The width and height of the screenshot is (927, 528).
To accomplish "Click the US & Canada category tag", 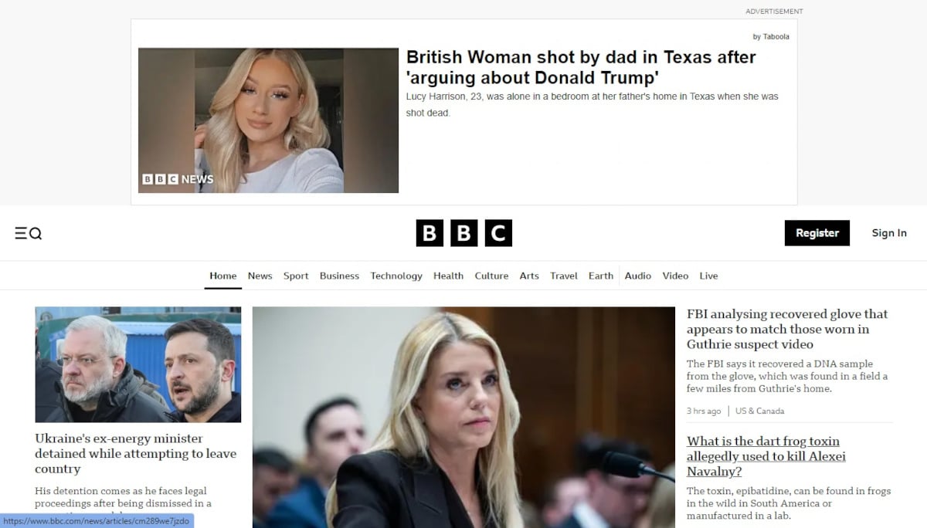I will pyautogui.click(x=759, y=411).
